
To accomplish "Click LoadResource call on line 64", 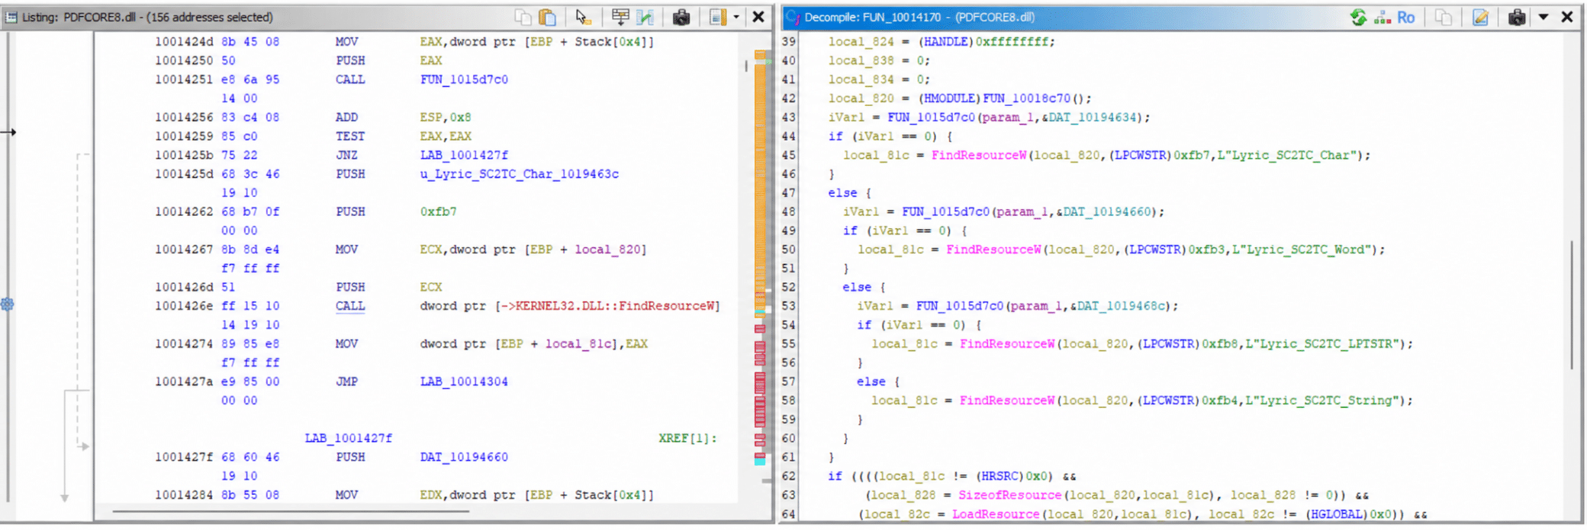I will point(995,514).
